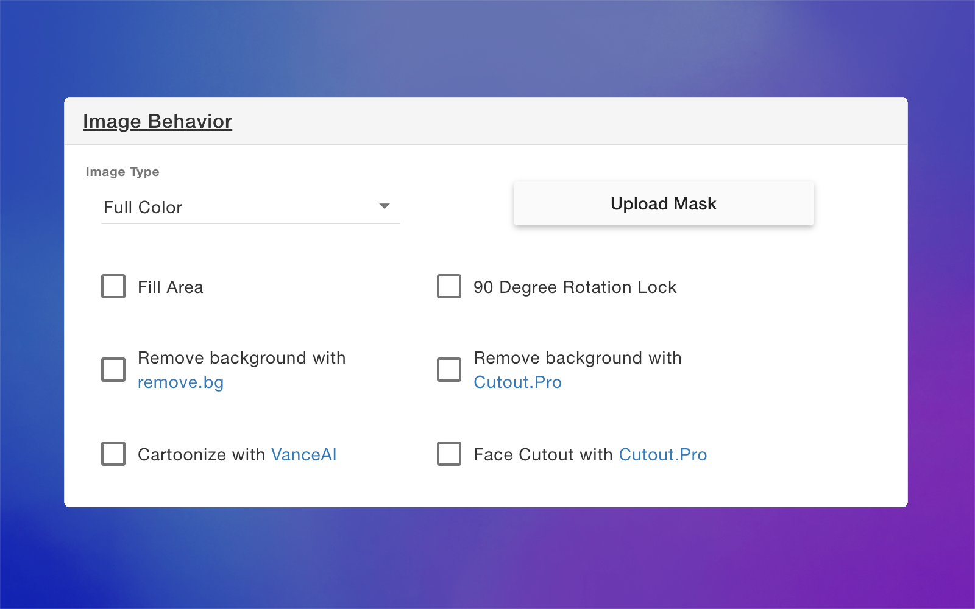Open the VanceAI link
The image size is (975, 609).
pos(304,454)
